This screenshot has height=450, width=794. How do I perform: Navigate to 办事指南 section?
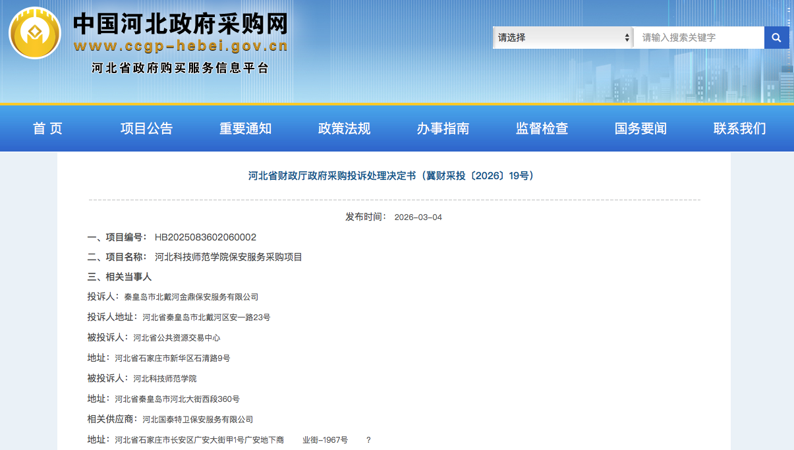[443, 128]
